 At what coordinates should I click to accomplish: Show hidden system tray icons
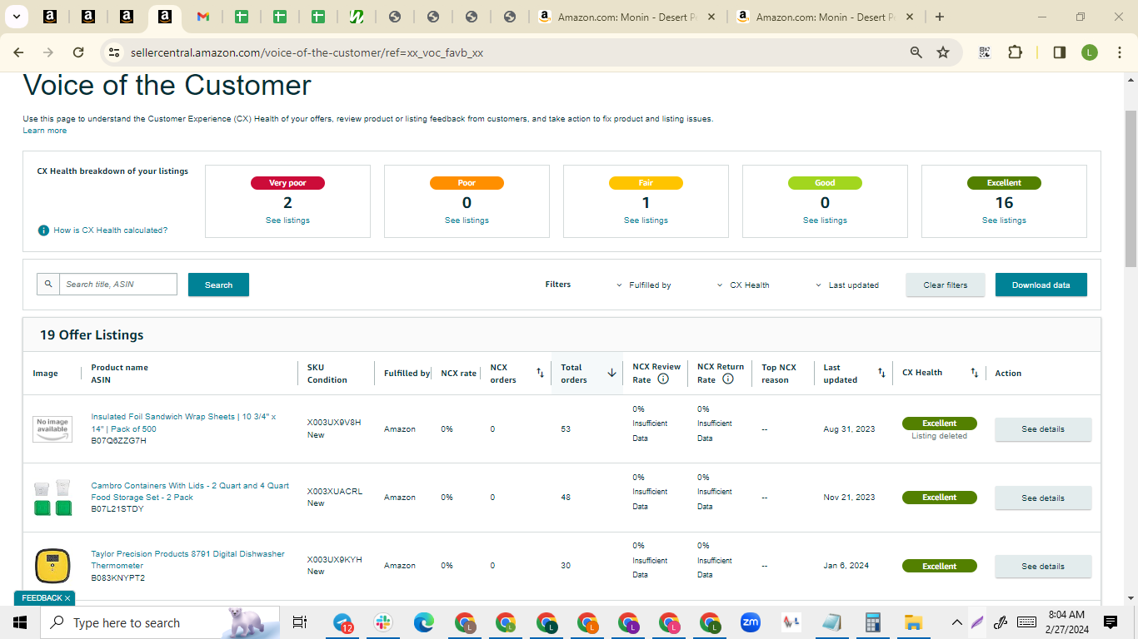956,622
